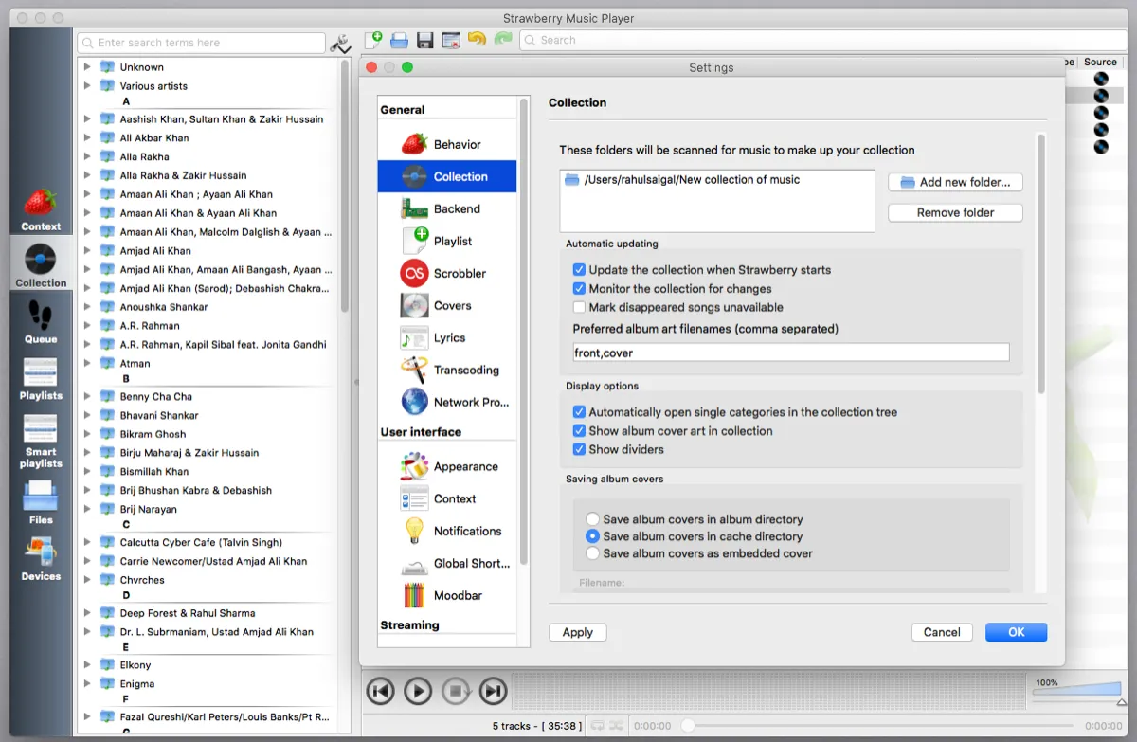The image size is (1137, 742).
Task: Open Covers settings page
Action: point(447,305)
